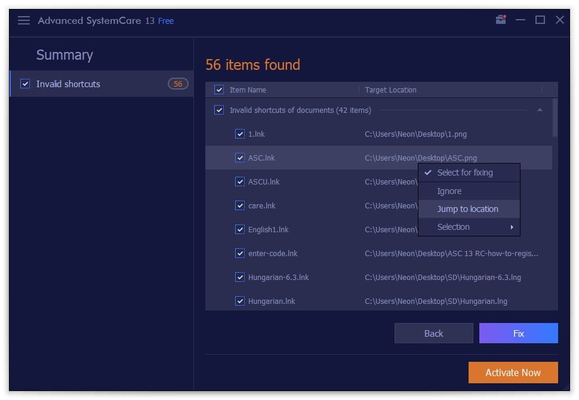Select the Hungarian-6.3.lnk file name
The width and height of the screenshot is (579, 400).
pyautogui.click(x=278, y=278)
